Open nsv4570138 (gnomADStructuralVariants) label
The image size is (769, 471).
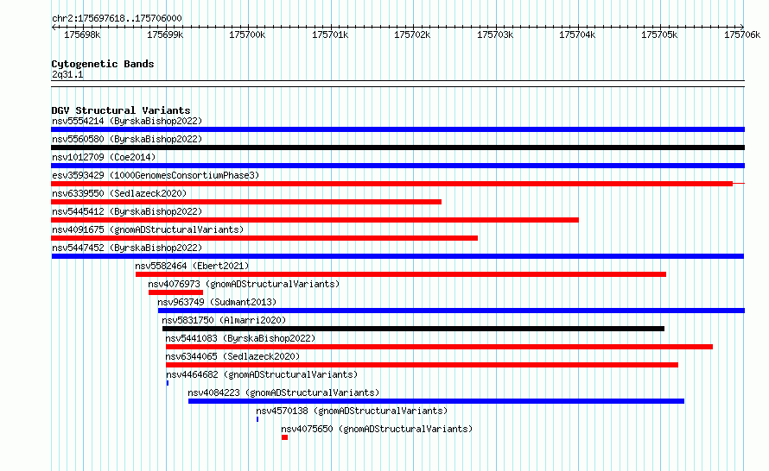coord(352,411)
